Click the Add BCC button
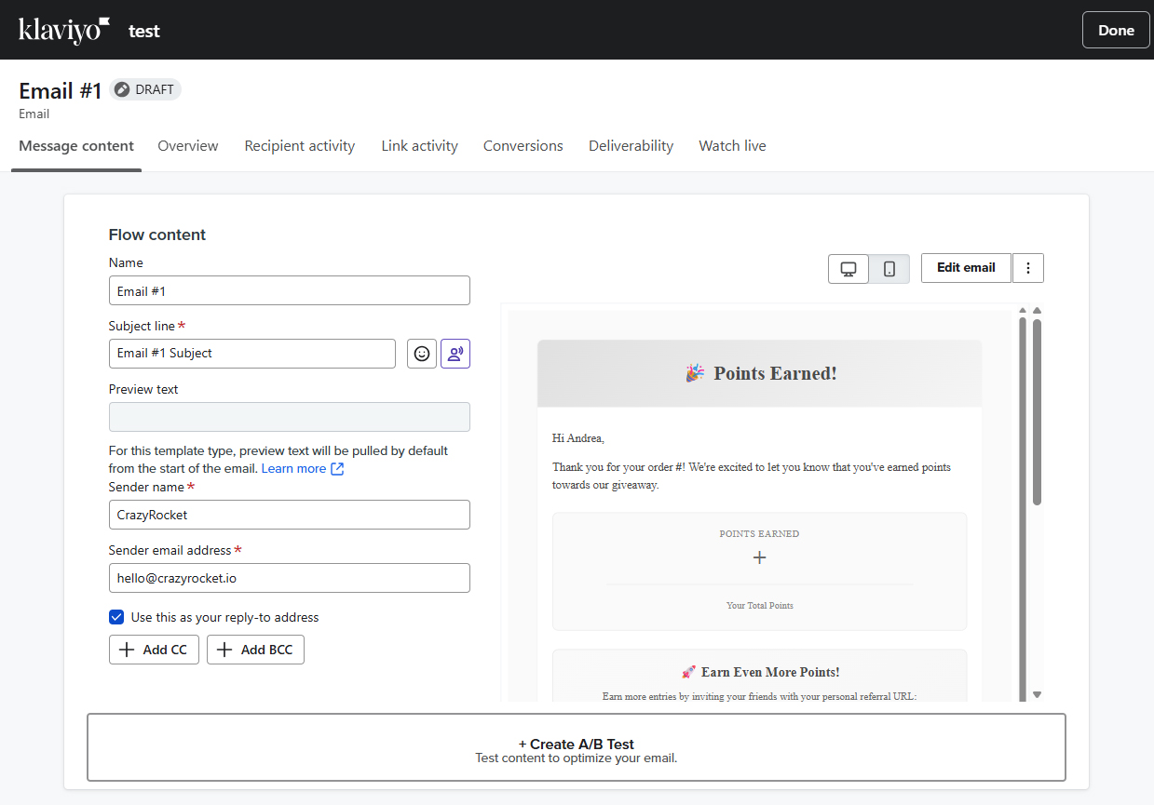This screenshot has width=1154, height=805. pyautogui.click(x=255, y=650)
